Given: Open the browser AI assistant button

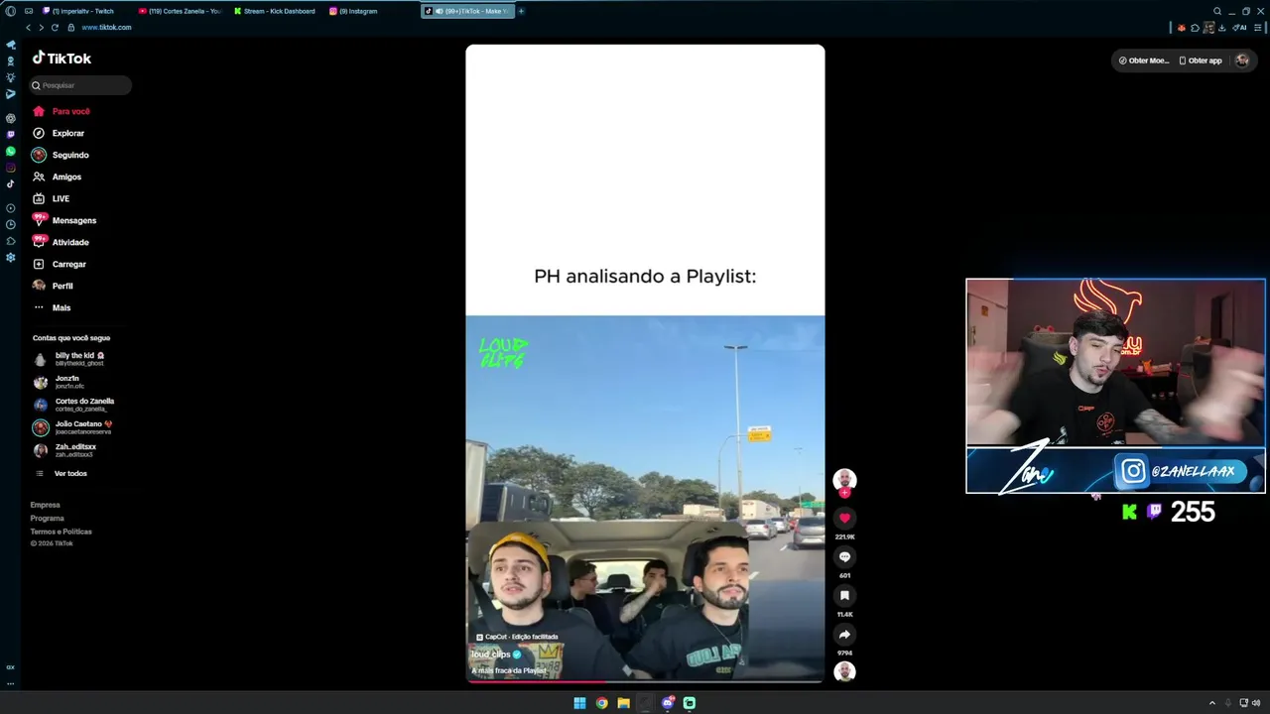Looking at the screenshot, I should [1240, 28].
